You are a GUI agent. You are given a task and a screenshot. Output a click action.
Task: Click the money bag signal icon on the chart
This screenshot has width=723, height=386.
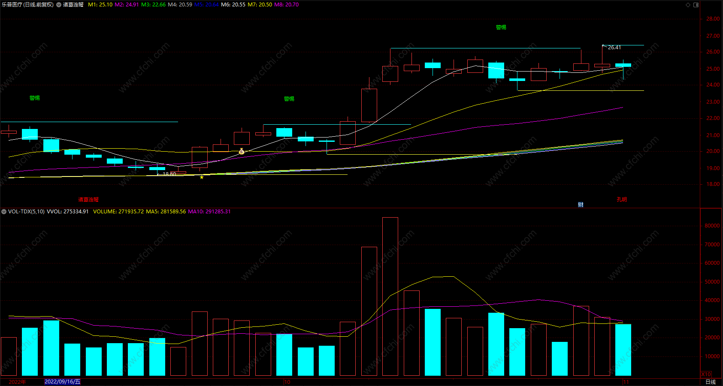coord(242,151)
